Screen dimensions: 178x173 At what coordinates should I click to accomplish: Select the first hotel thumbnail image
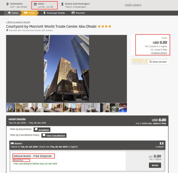tap(11, 107)
